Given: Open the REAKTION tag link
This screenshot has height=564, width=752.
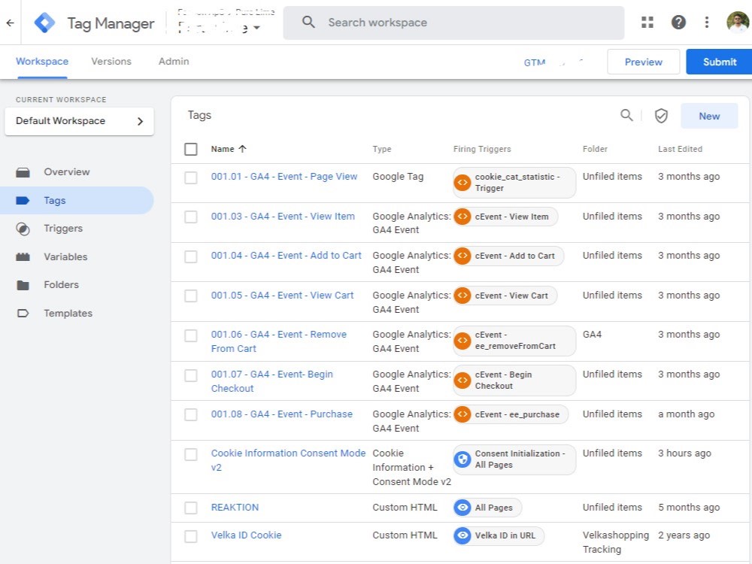Looking at the screenshot, I should pyautogui.click(x=235, y=508).
